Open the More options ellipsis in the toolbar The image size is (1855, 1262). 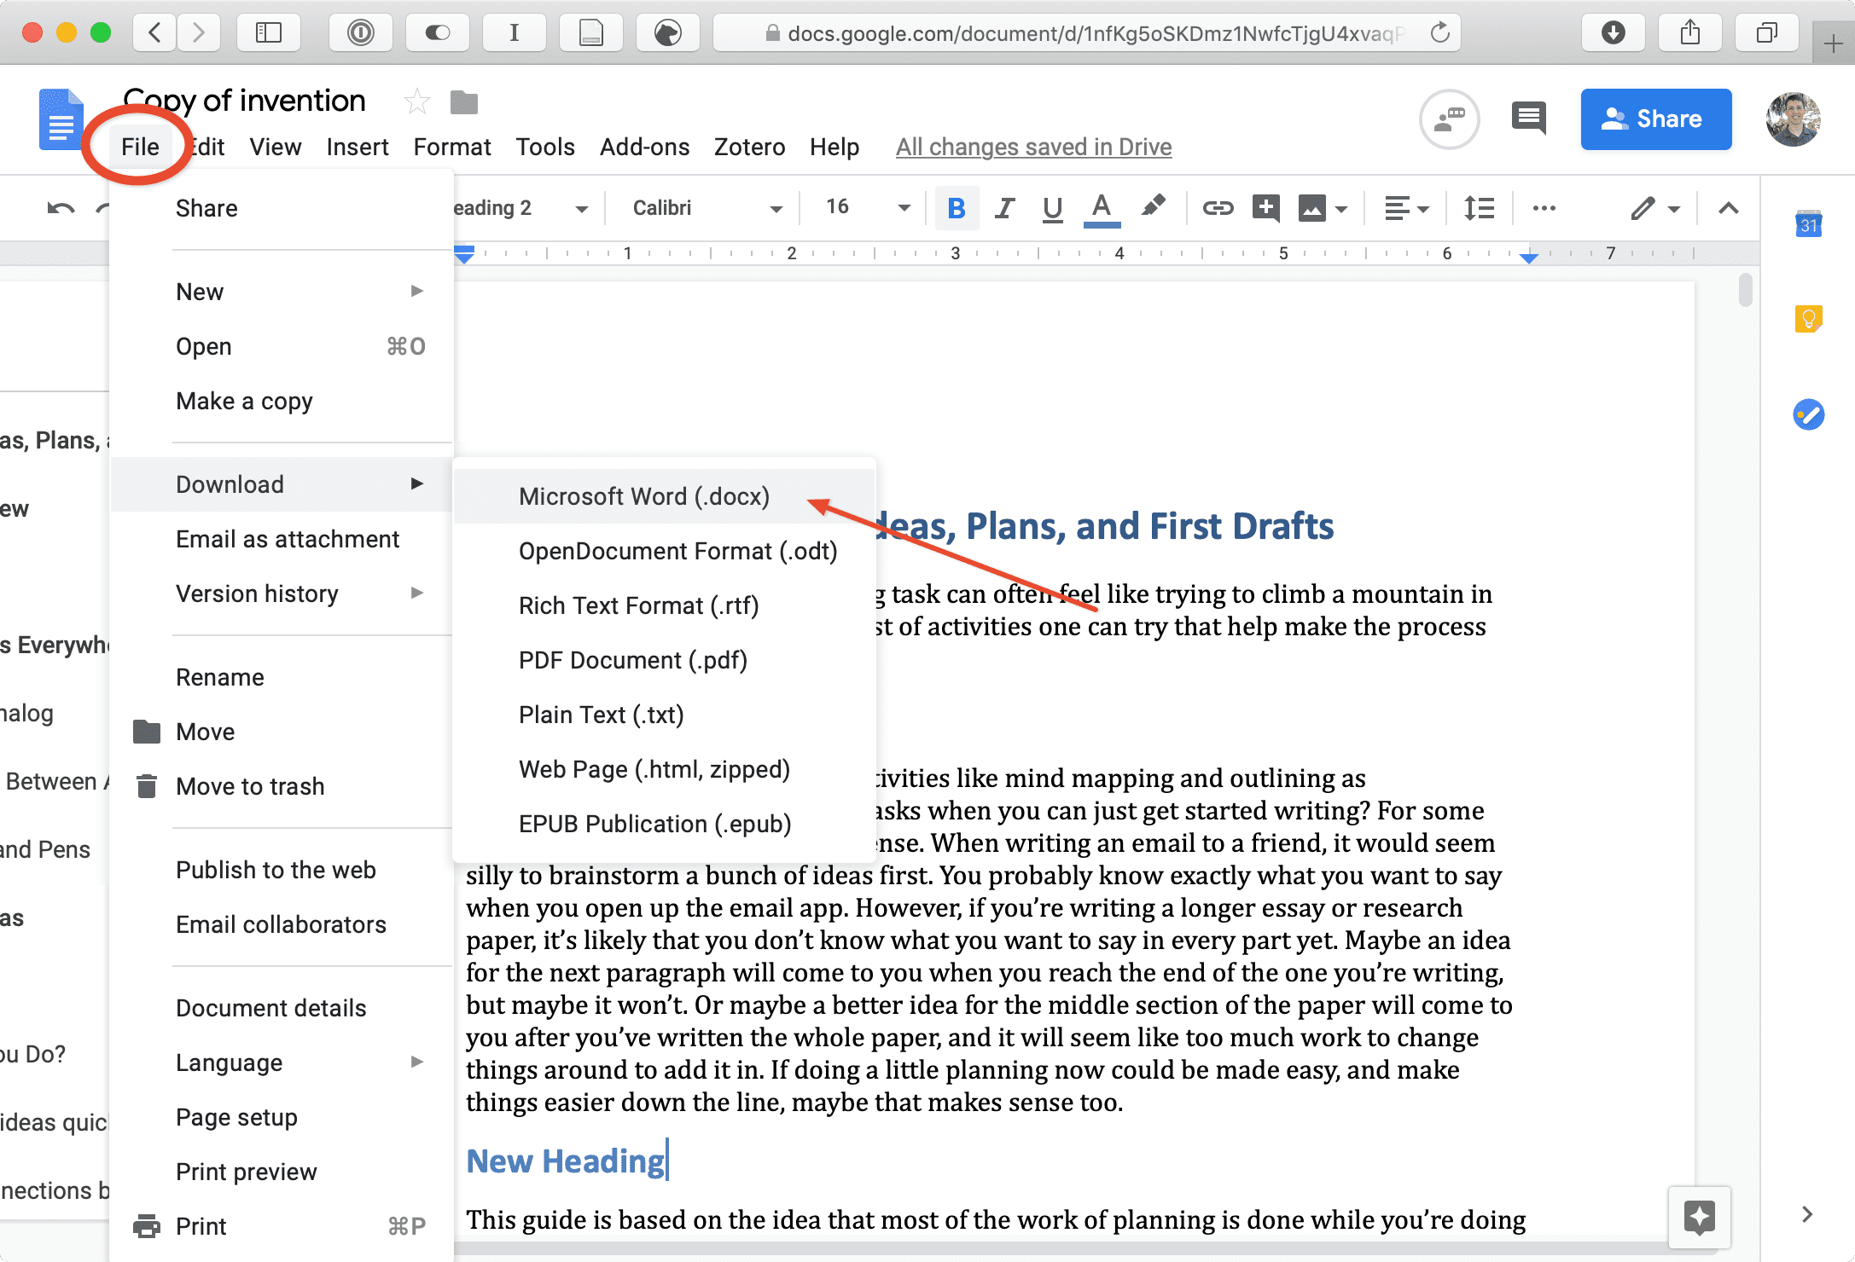tap(1544, 208)
